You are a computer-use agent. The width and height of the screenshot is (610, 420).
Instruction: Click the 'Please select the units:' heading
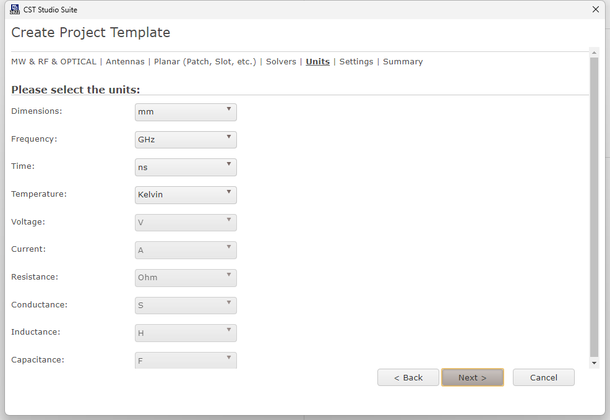click(x=75, y=90)
